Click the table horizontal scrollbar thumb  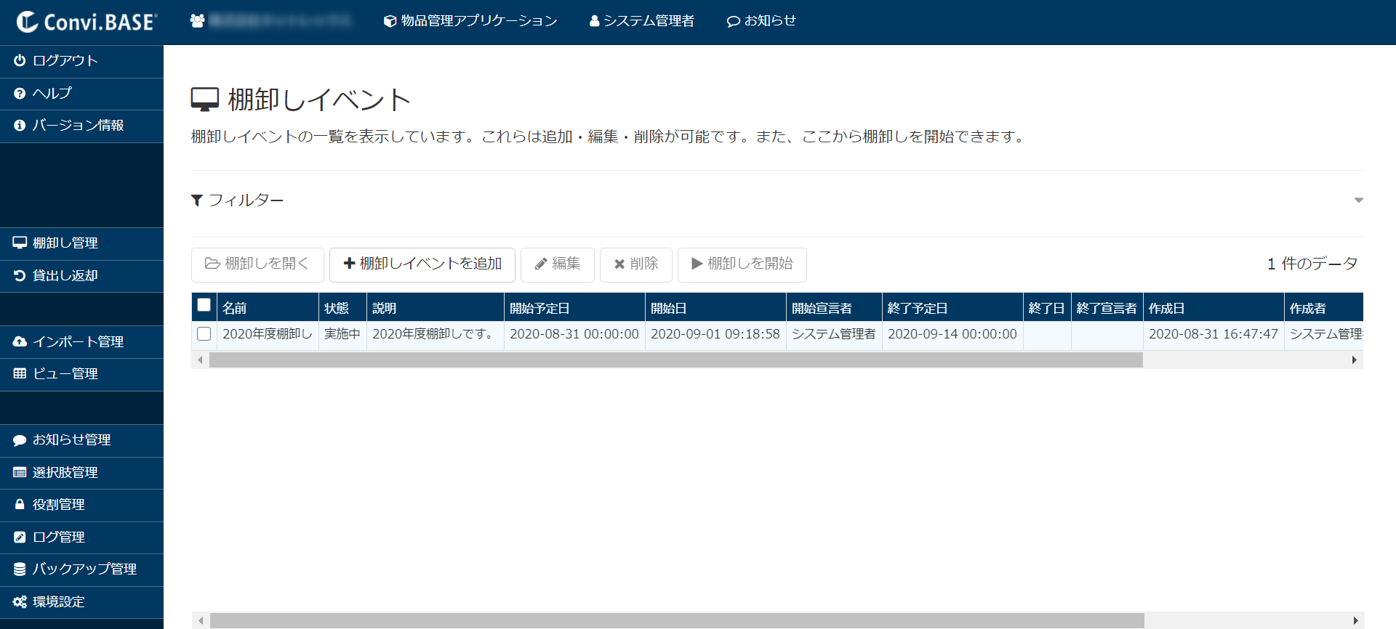tap(676, 360)
